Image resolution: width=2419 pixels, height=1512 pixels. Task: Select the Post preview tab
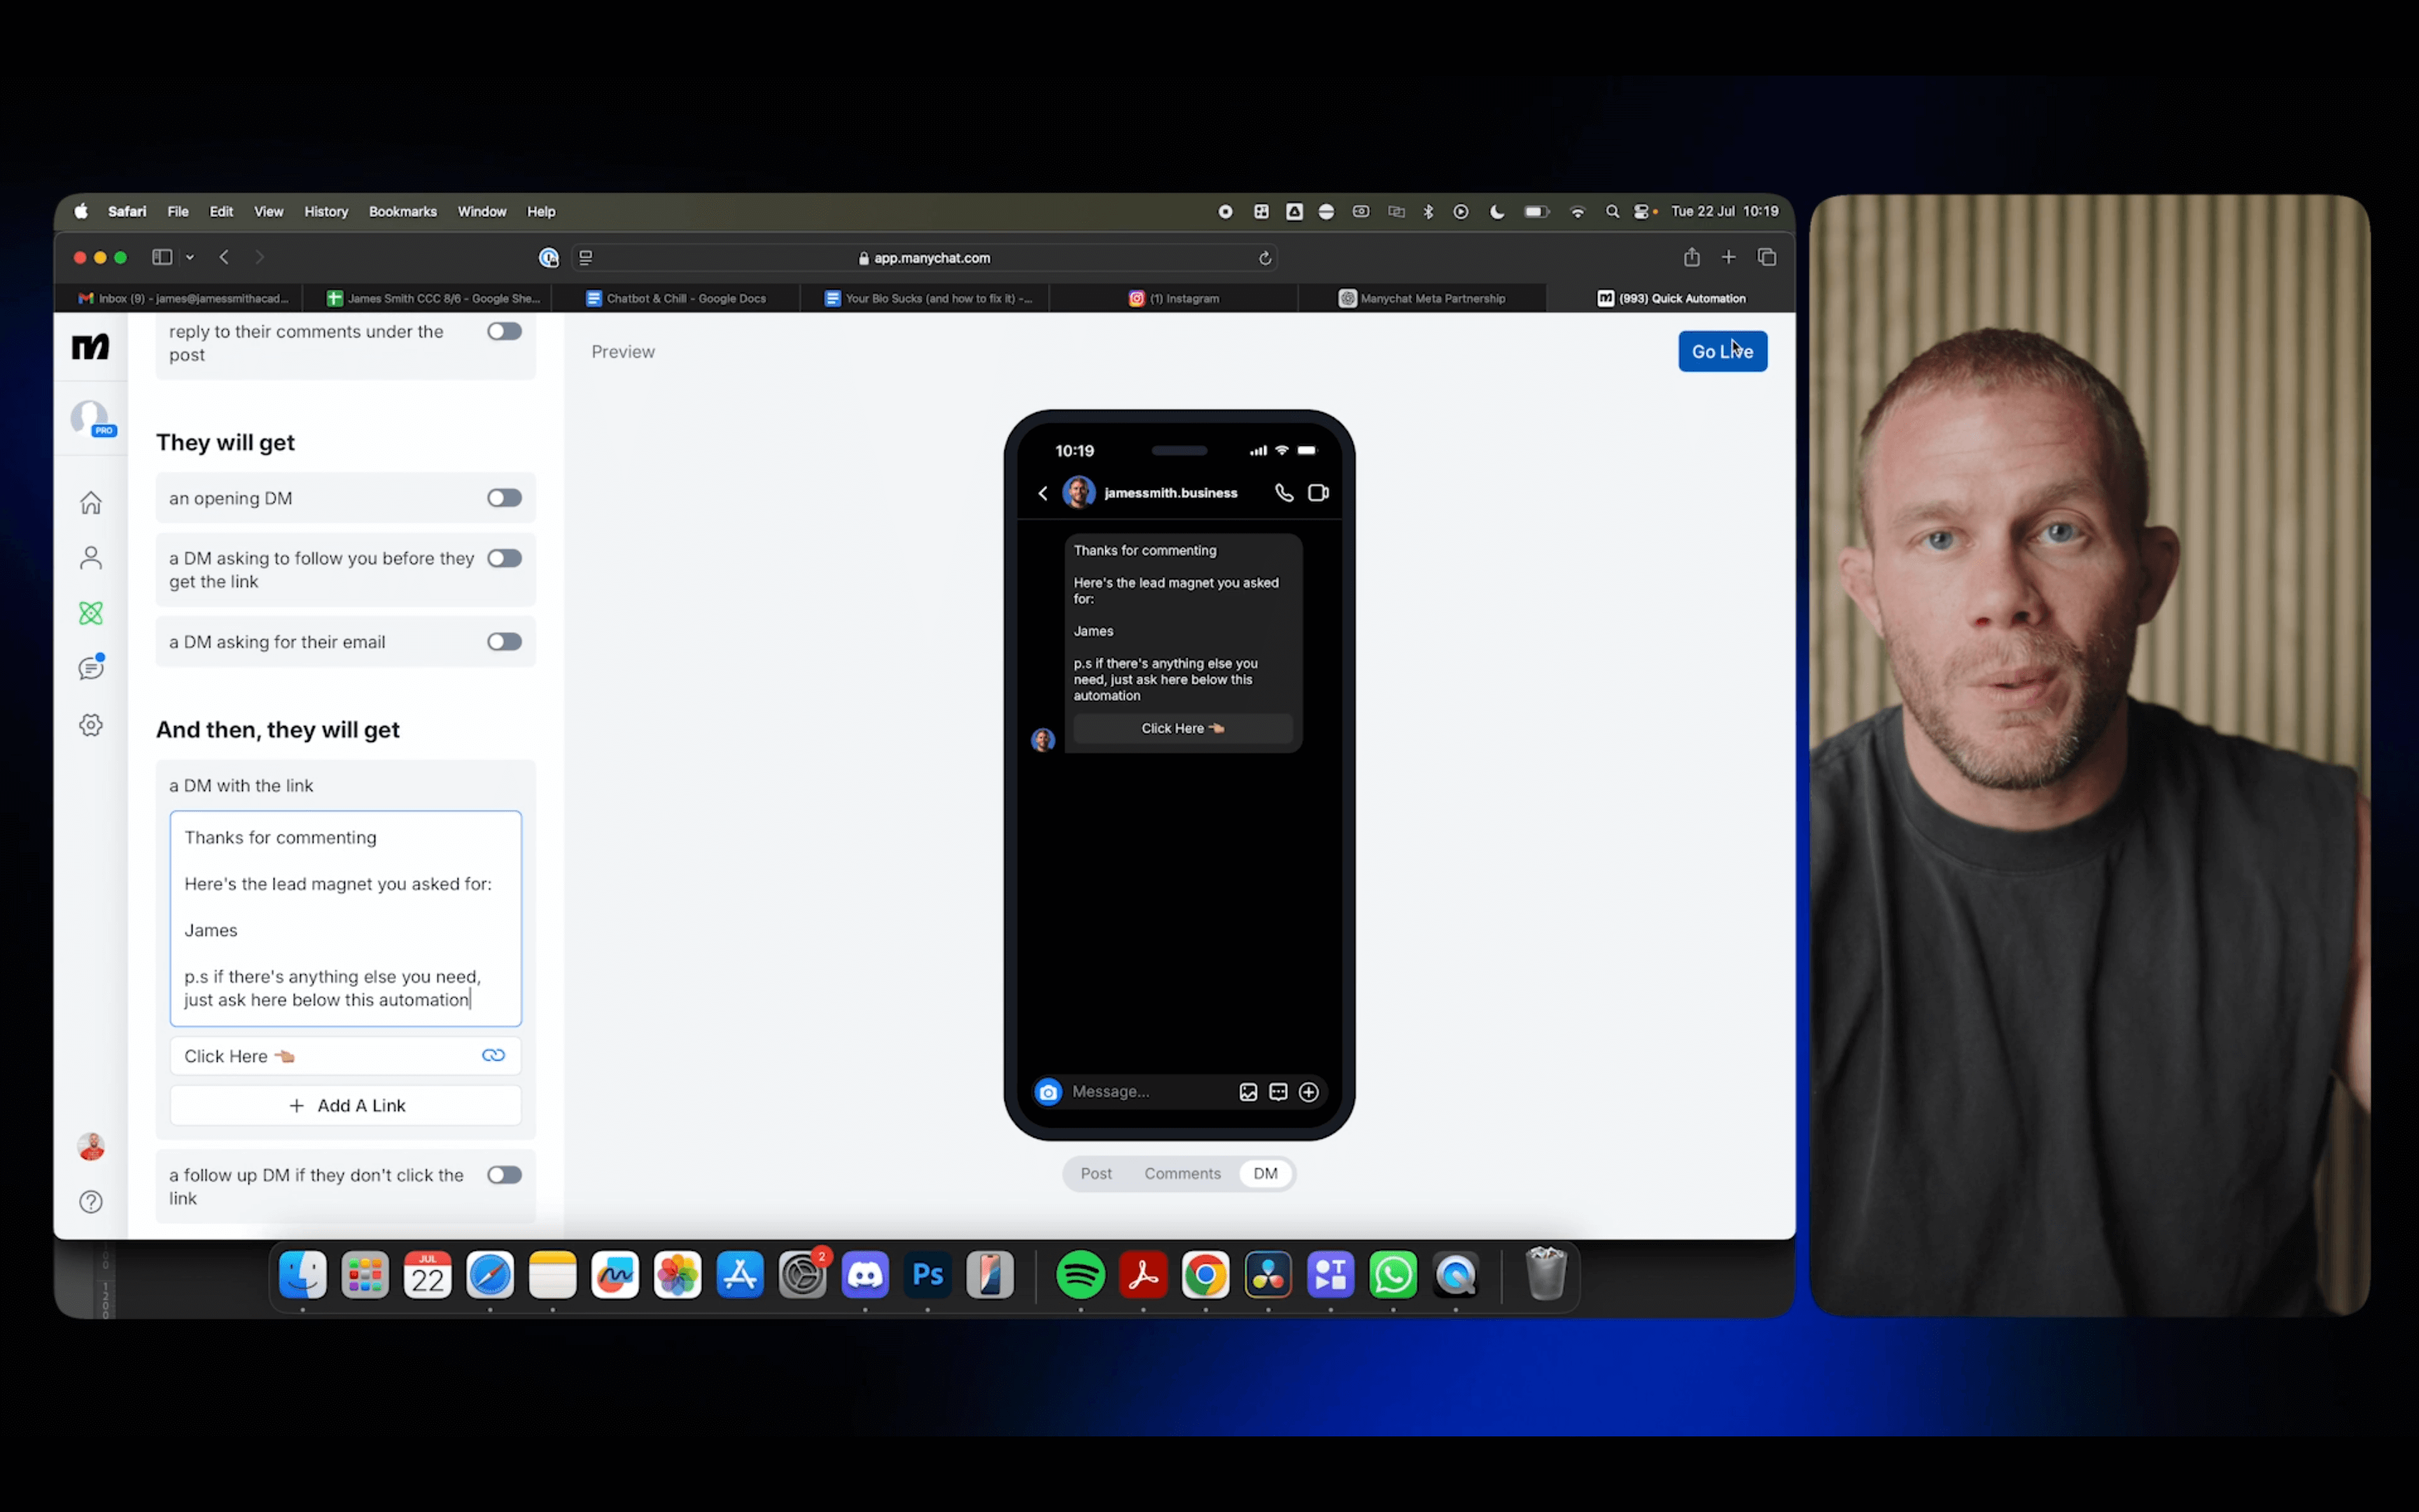tap(1095, 1174)
